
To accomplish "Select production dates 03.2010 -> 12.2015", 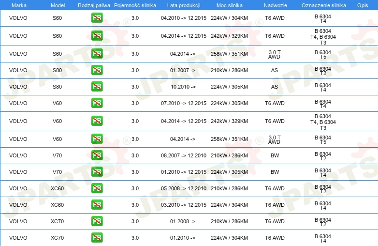I will point(184,205).
